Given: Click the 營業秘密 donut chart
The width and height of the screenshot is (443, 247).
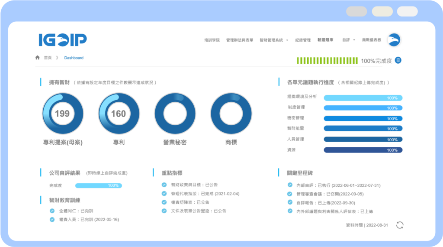Looking at the screenshot, I should [175, 114].
